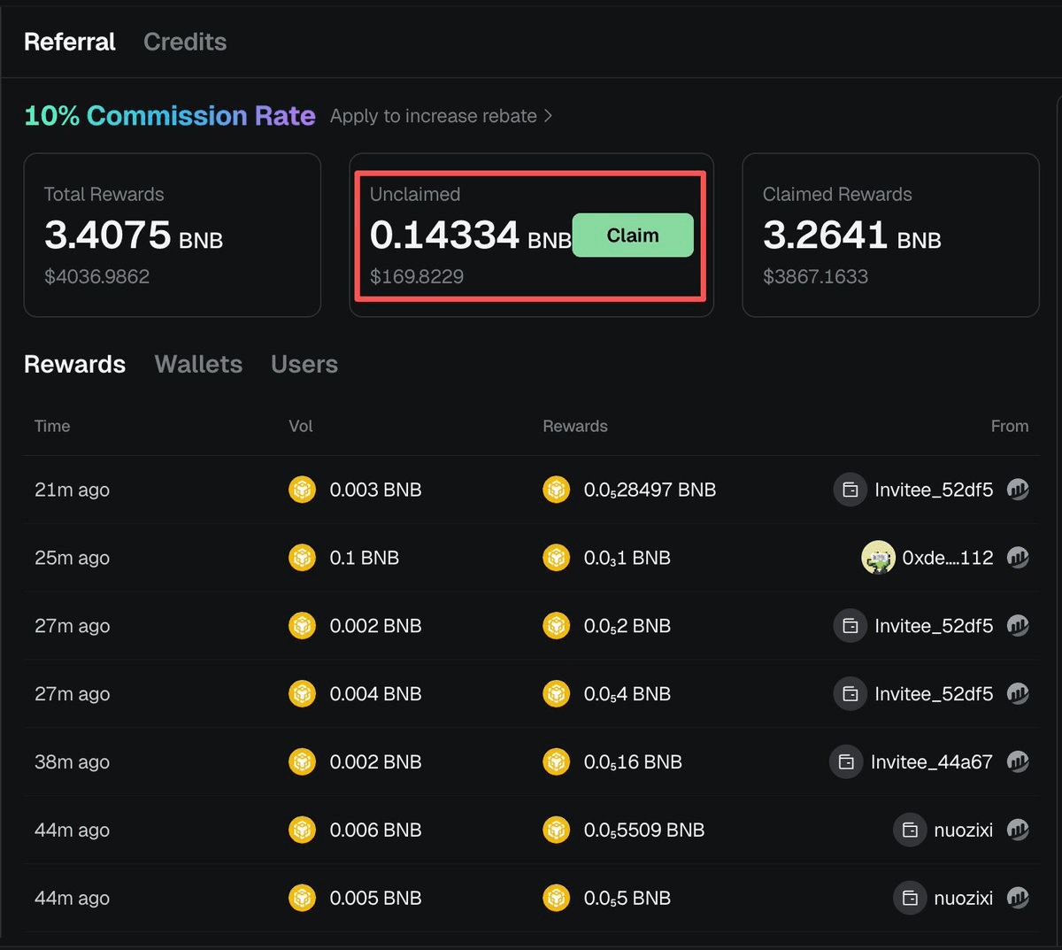The image size is (1062, 950).
Task: Click the BNB coin icon beside 0.1 BNB volume
Action: [302, 558]
